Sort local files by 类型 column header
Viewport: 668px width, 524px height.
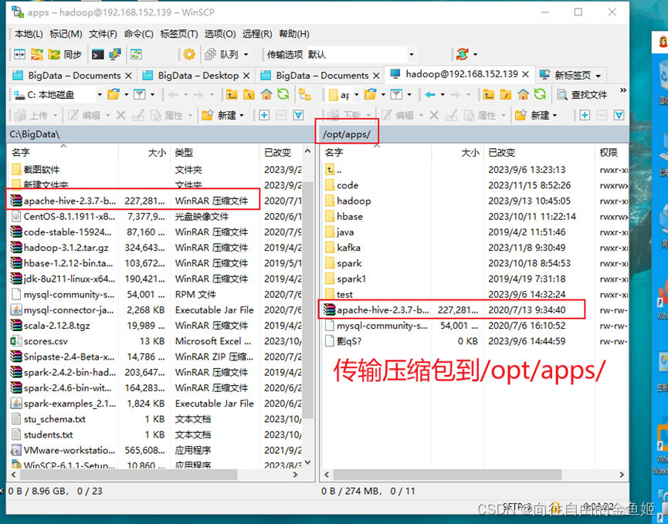(x=214, y=152)
